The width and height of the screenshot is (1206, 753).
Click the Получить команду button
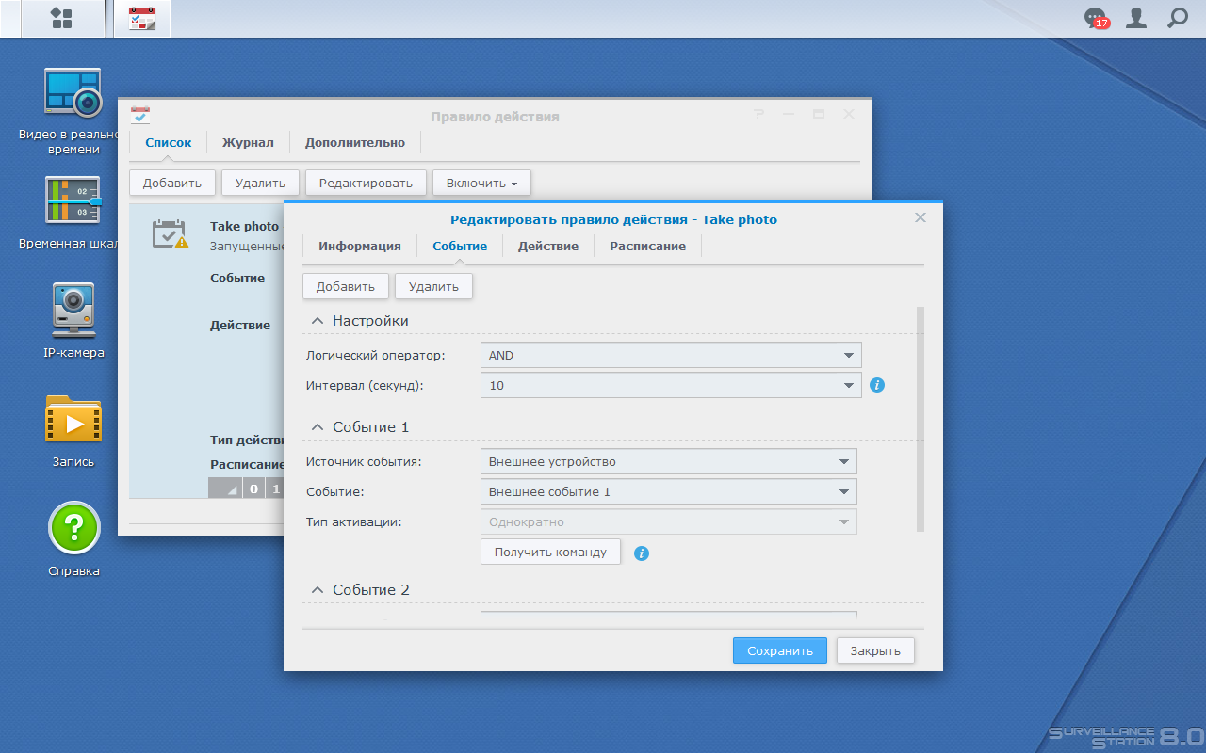tap(550, 552)
